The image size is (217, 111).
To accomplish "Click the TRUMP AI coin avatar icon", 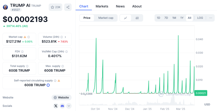I will [x=5, y=7].
